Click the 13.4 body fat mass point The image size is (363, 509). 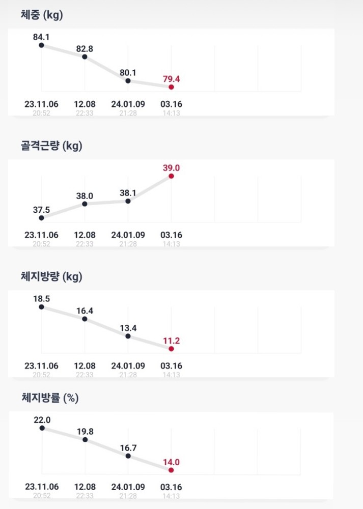pyautogui.click(x=128, y=336)
